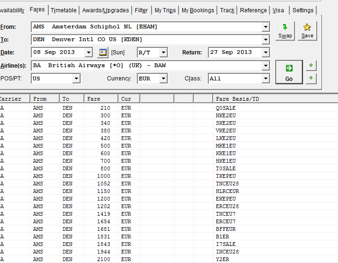This screenshot has width=338, height=263.
Task: Select fare basis I7SALE
Action: tap(225, 244)
